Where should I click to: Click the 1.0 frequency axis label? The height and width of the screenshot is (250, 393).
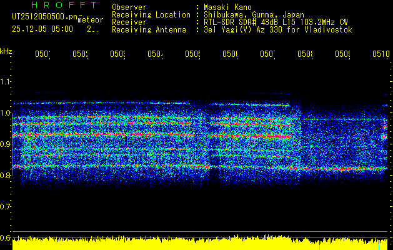pyautogui.click(x=5, y=113)
